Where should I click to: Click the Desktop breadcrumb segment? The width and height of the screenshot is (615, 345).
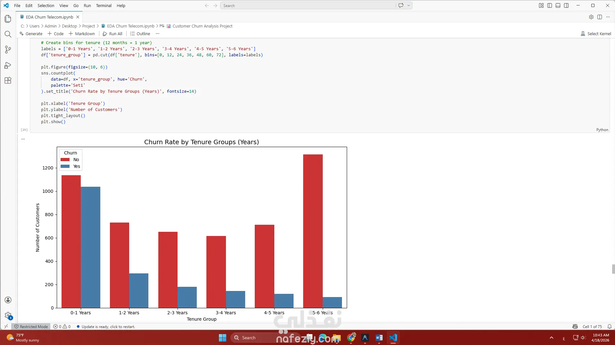coord(69,26)
